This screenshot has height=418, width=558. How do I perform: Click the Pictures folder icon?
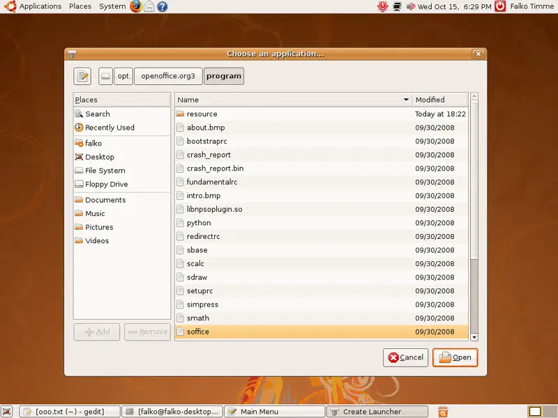79,227
